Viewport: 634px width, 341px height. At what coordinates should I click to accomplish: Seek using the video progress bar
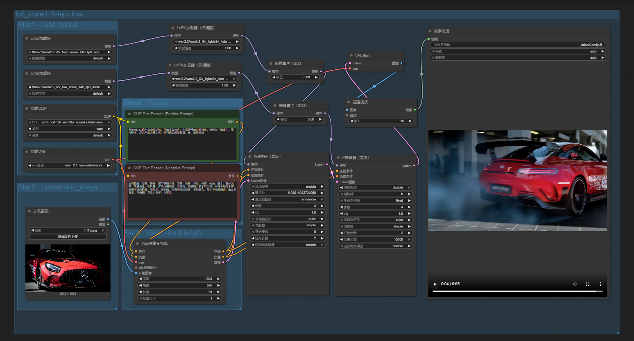pos(518,291)
